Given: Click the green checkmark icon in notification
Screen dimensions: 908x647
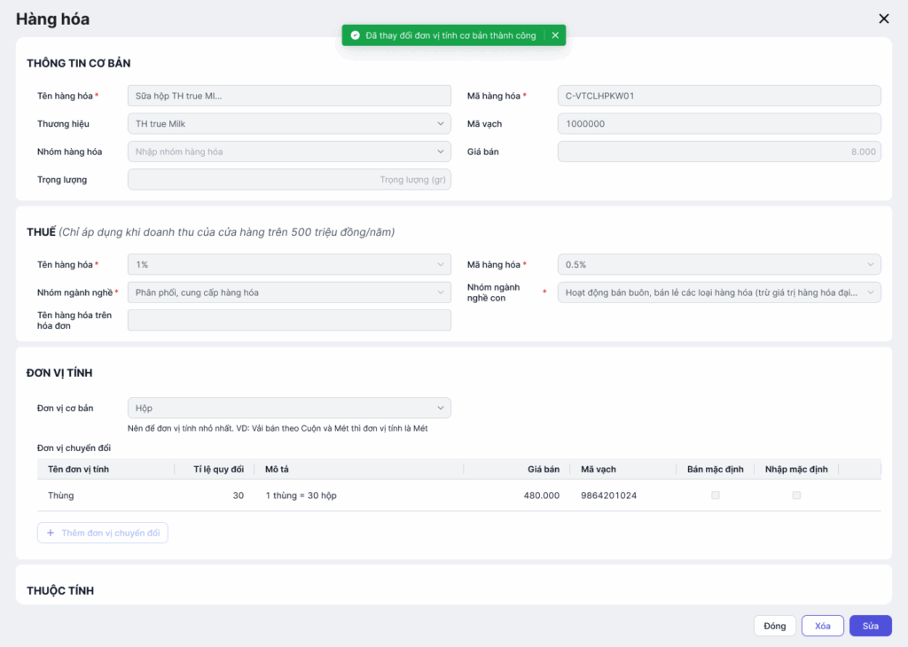Looking at the screenshot, I should pyautogui.click(x=355, y=35).
